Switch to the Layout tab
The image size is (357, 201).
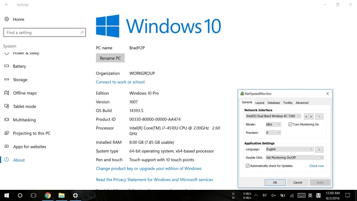pos(260,103)
